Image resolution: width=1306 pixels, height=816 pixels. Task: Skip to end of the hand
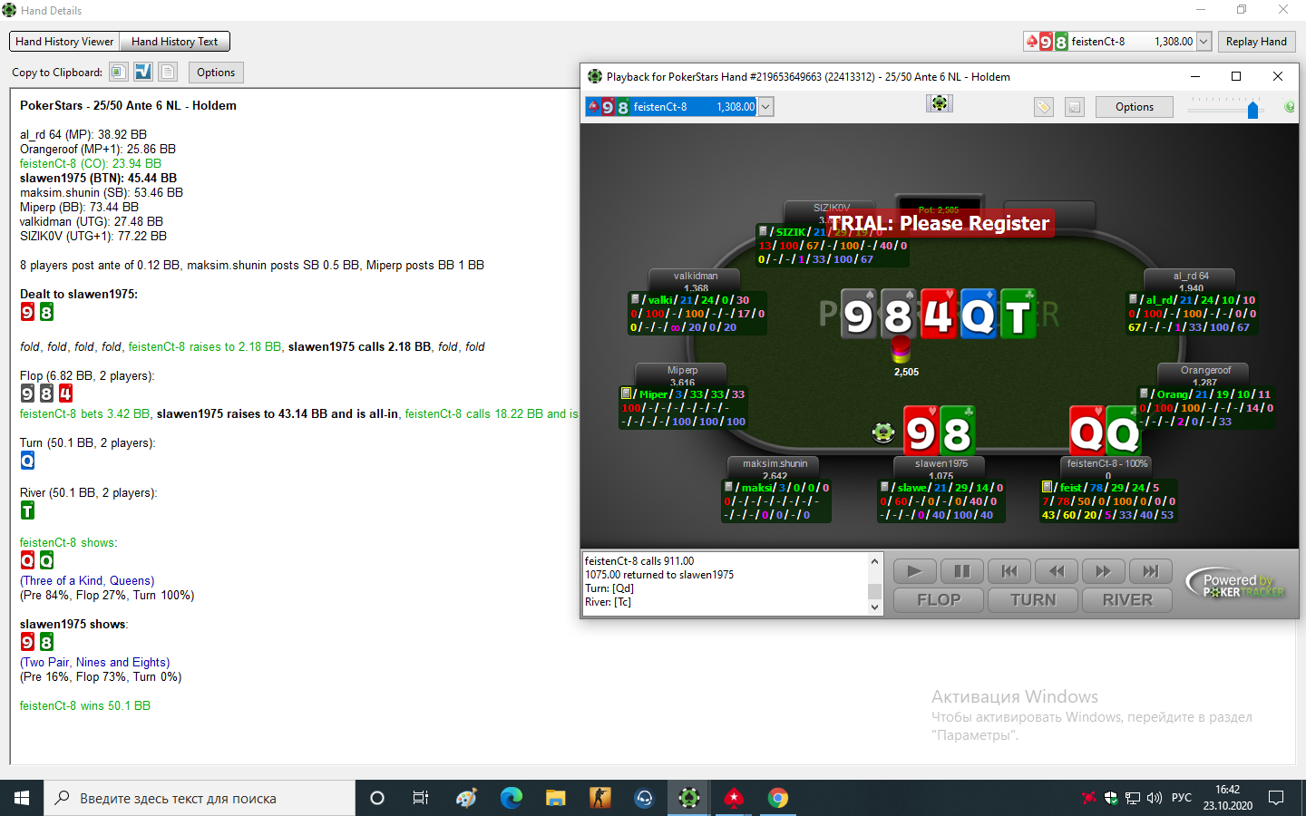coord(1151,571)
